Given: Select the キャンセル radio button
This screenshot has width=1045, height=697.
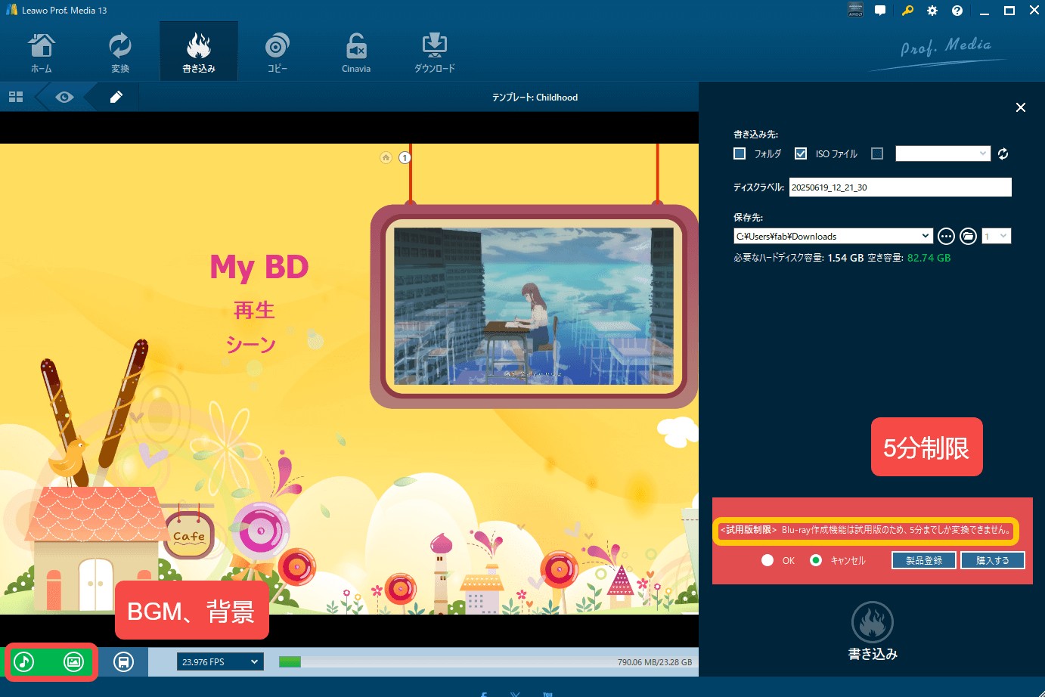Looking at the screenshot, I should 816,560.
